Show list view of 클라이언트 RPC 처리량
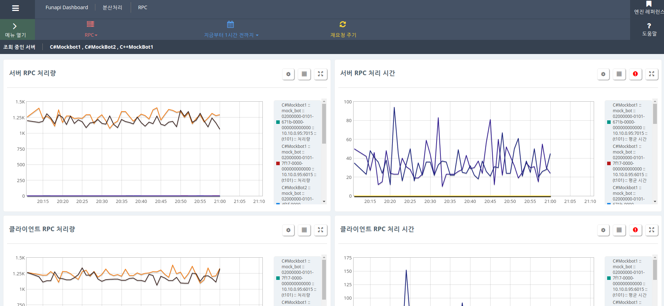 point(304,230)
